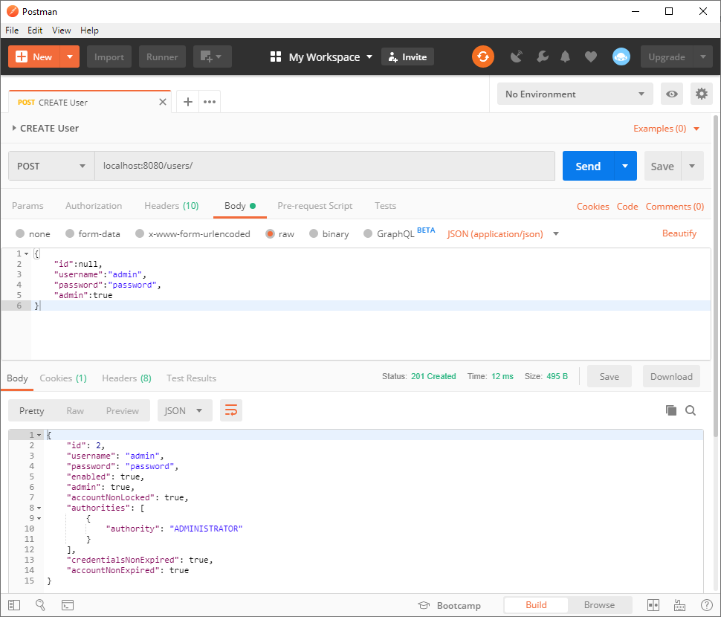Viewport: 721px width, 617px height.
Task: Open settings wrench icon in header
Action: pyautogui.click(x=542, y=56)
